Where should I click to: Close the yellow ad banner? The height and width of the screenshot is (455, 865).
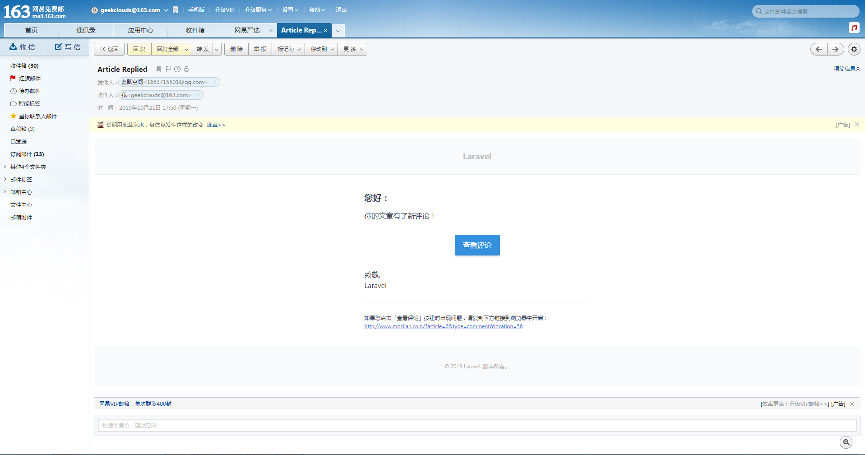857,125
